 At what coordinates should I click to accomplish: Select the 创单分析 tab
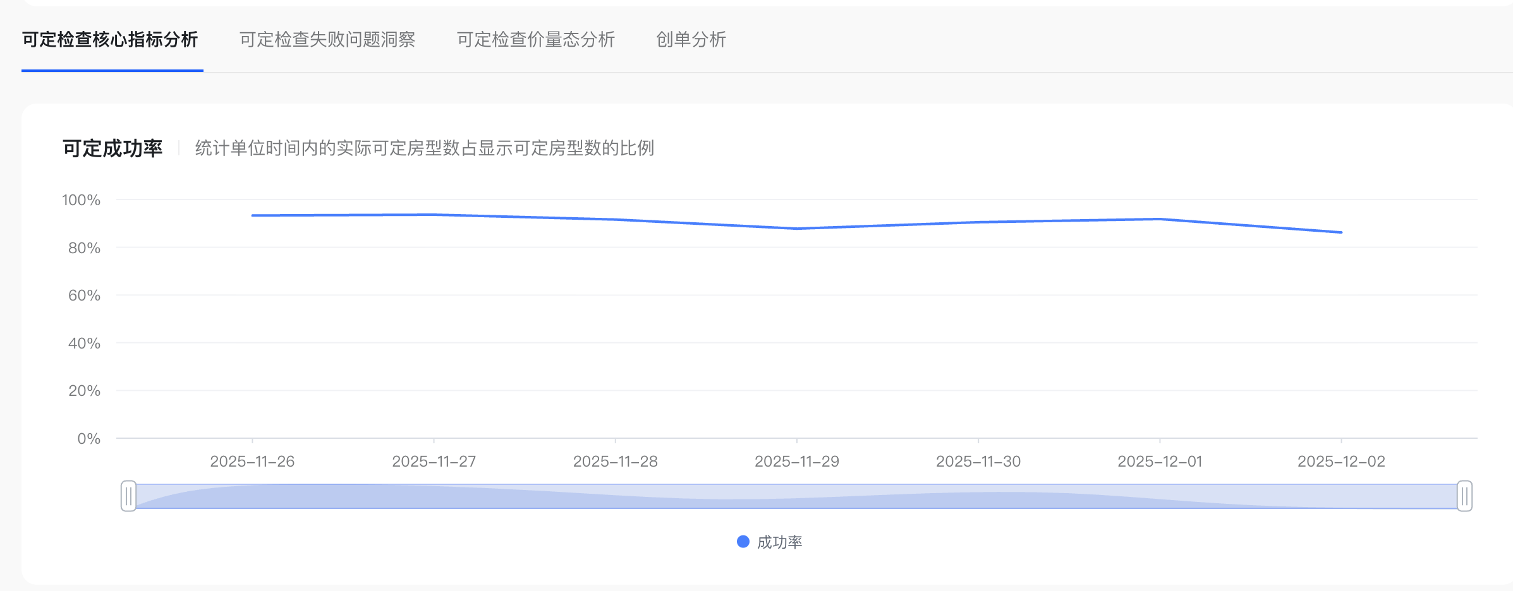click(691, 40)
